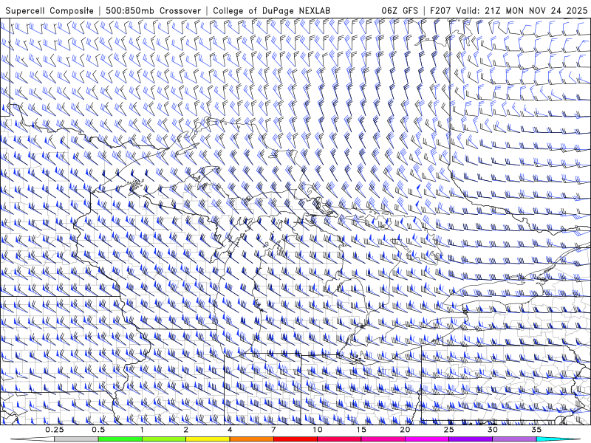Image resolution: width=591 pixels, height=443 pixels.
Task: Click the 10 value on the color scale
Action: [318, 430]
